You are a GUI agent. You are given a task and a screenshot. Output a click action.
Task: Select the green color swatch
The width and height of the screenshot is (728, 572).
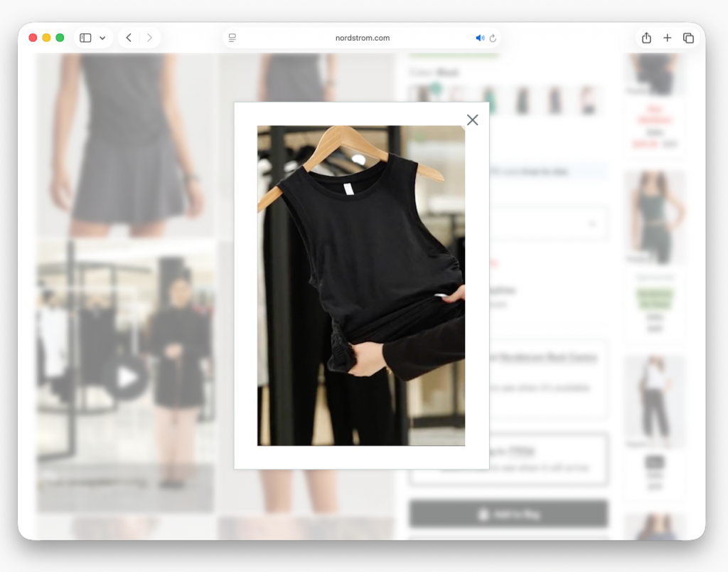click(489, 100)
